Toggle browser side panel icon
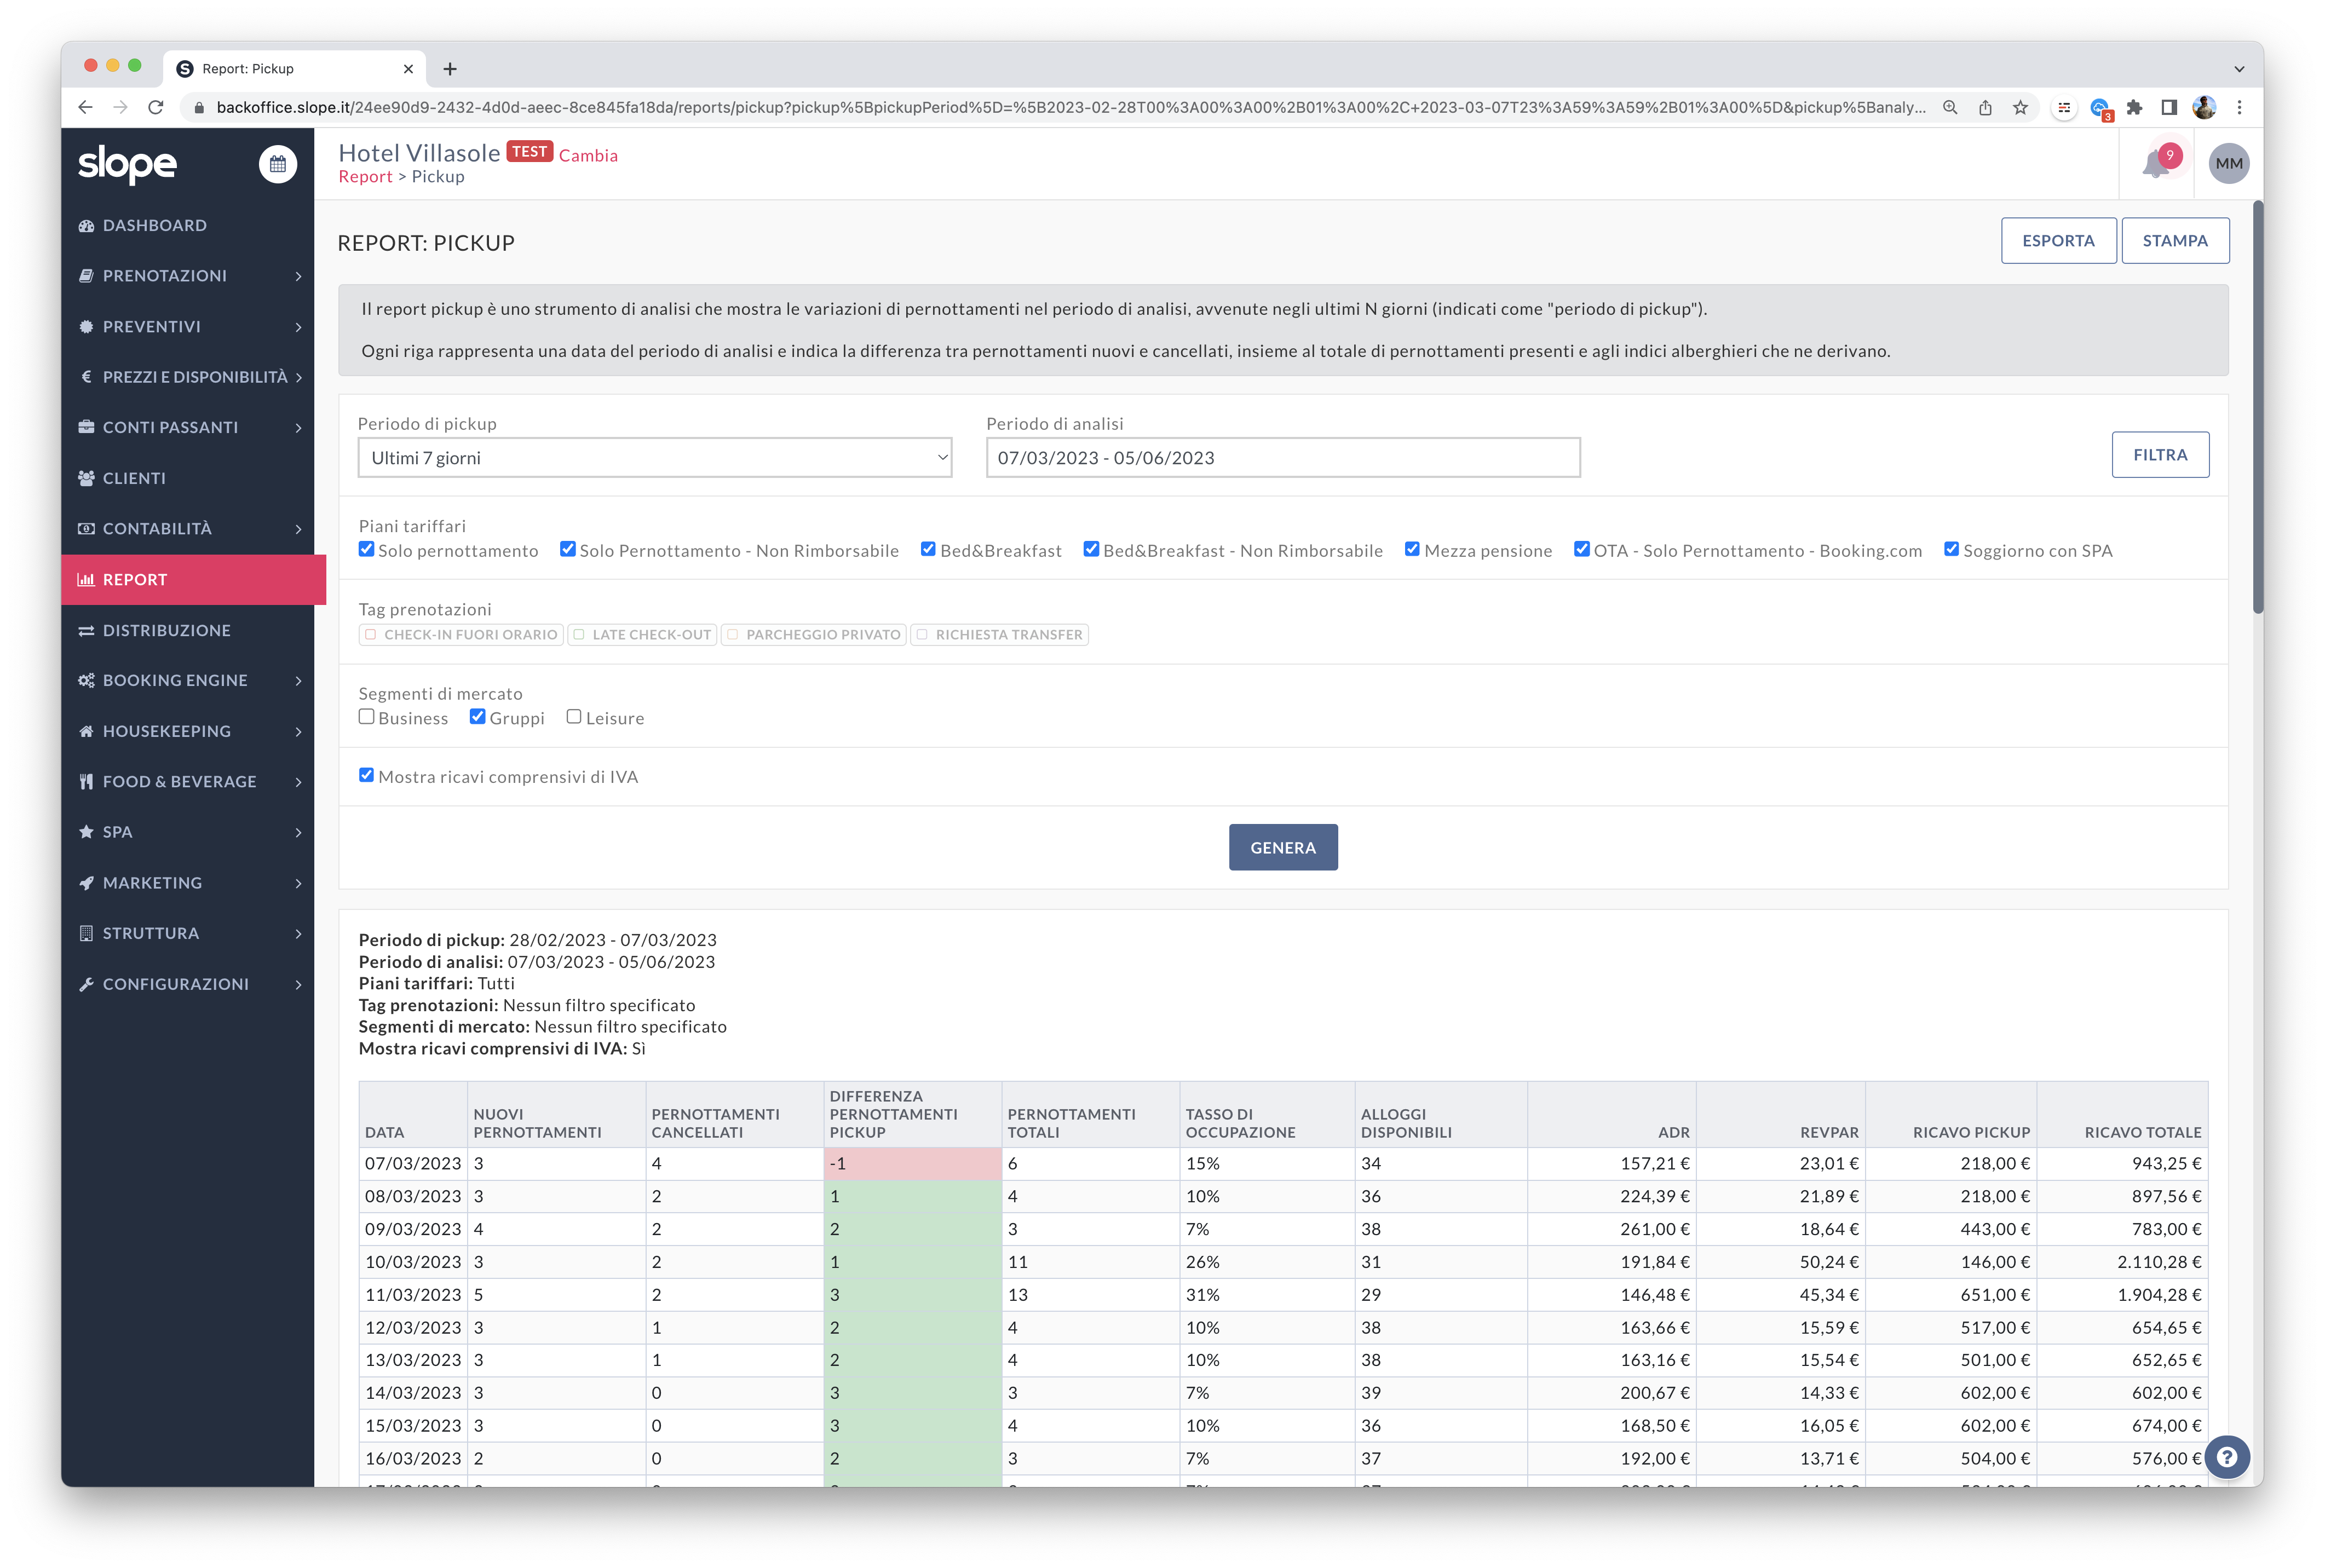Viewport: 2325px width, 1568px height. 2168,107
